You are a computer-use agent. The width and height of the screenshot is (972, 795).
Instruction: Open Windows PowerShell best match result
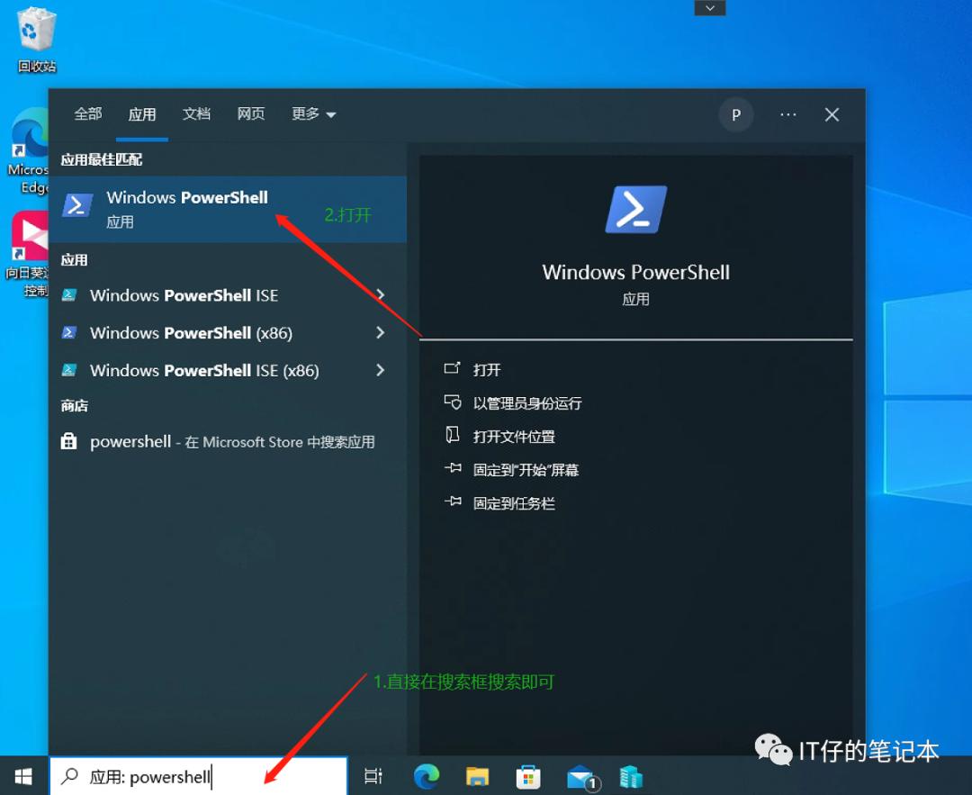(x=186, y=208)
